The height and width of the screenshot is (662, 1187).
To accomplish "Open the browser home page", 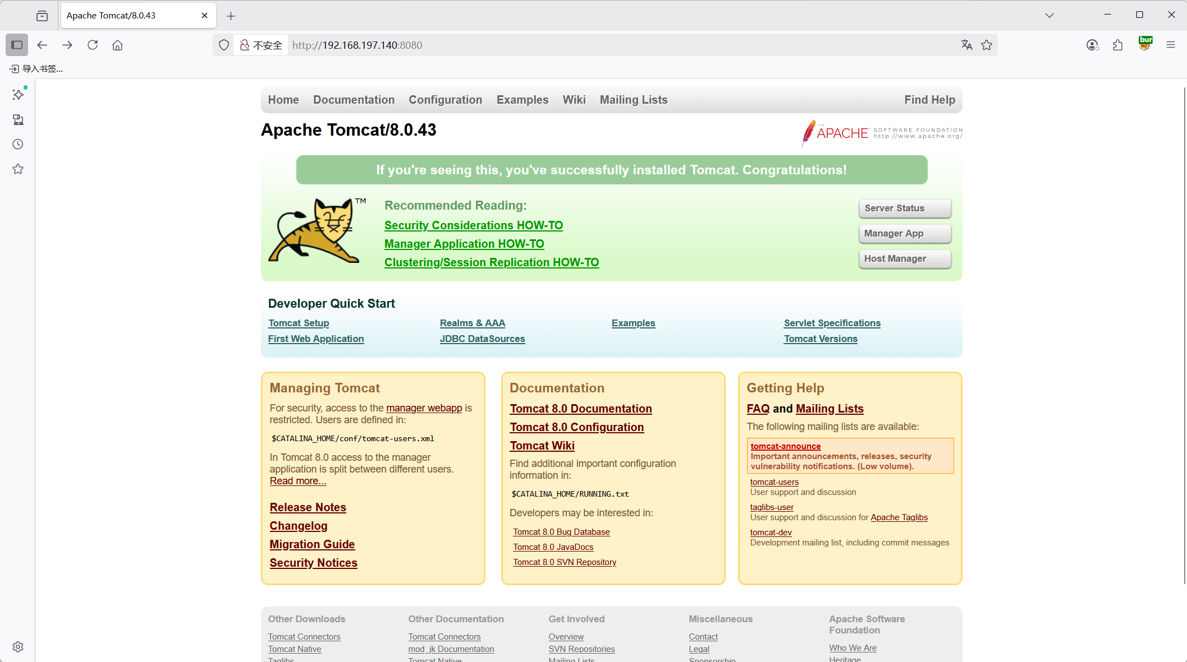I will pyautogui.click(x=117, y=45).
